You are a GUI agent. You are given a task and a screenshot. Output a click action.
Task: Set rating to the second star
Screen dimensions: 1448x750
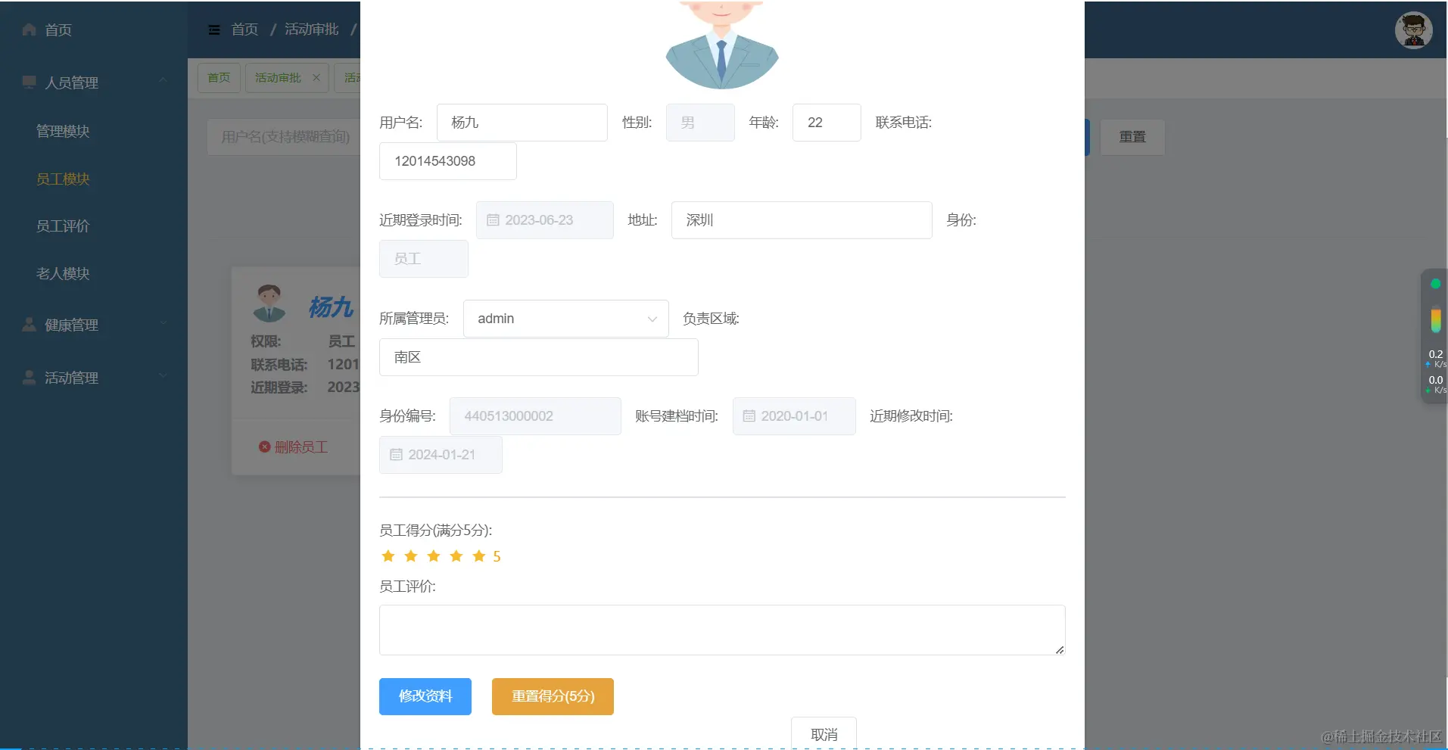tap(411, 556)
